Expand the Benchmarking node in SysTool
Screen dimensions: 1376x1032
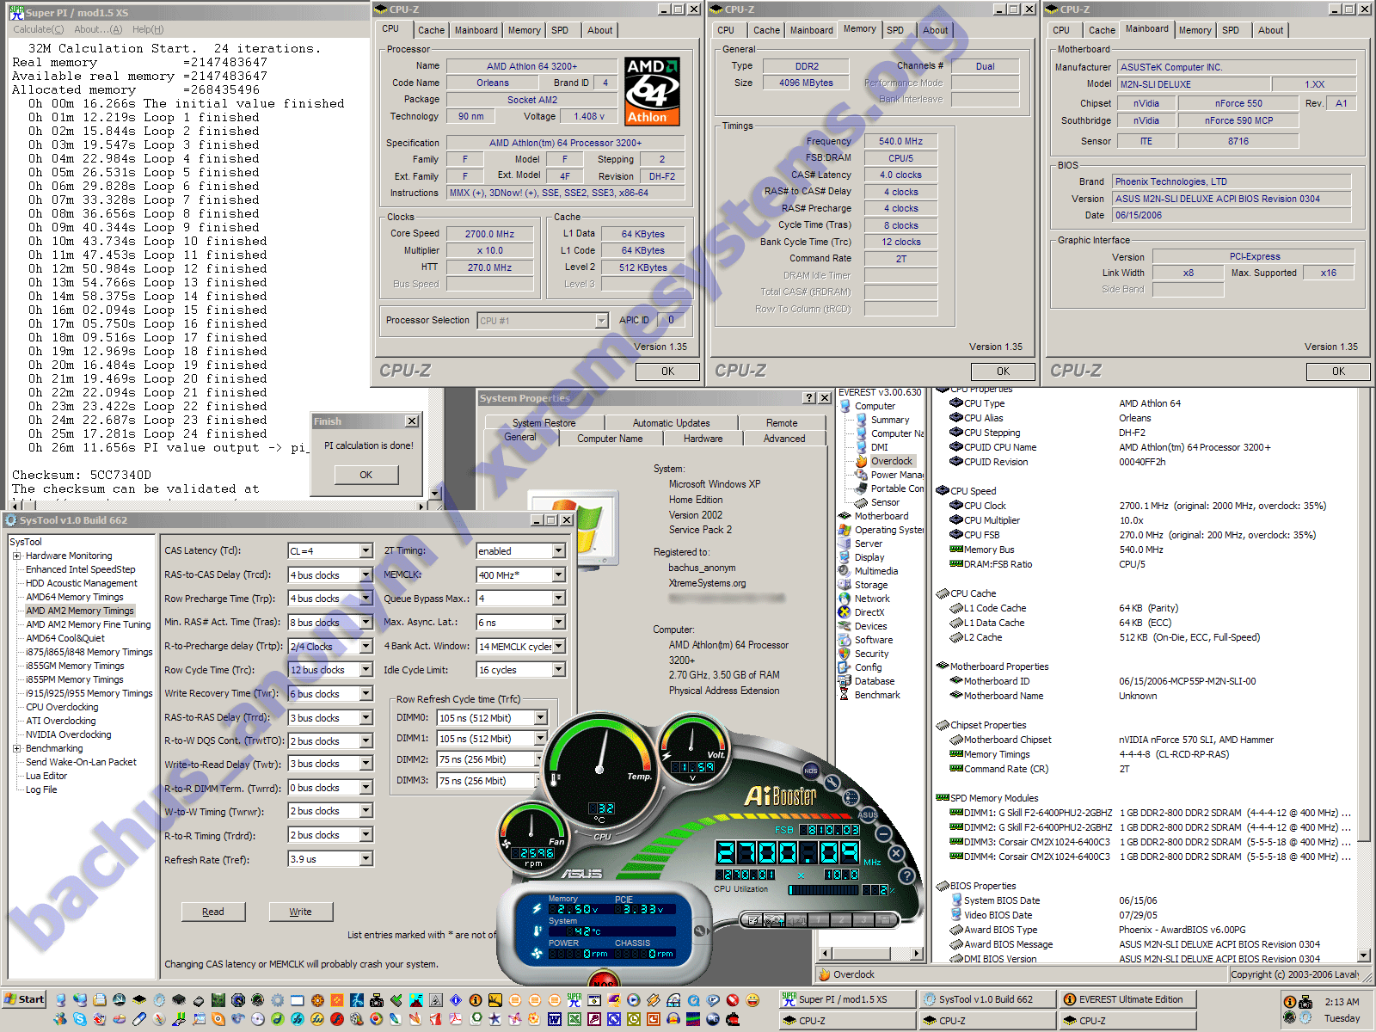coord(17,748)
